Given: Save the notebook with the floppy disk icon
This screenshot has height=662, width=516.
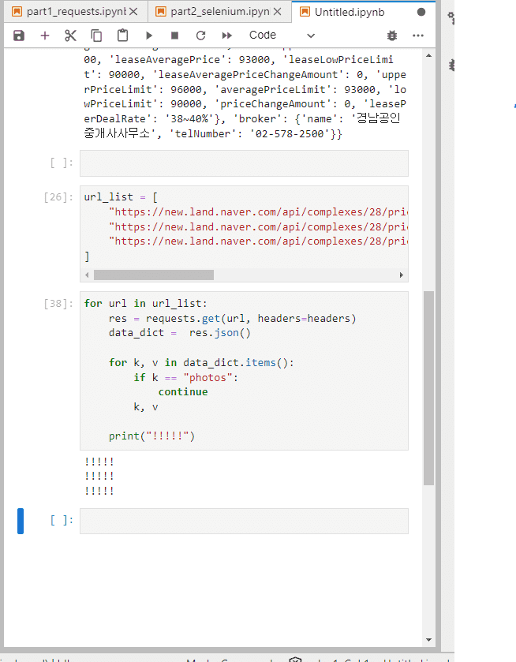Looking at the screenshot, I should [x=19, y=36].
